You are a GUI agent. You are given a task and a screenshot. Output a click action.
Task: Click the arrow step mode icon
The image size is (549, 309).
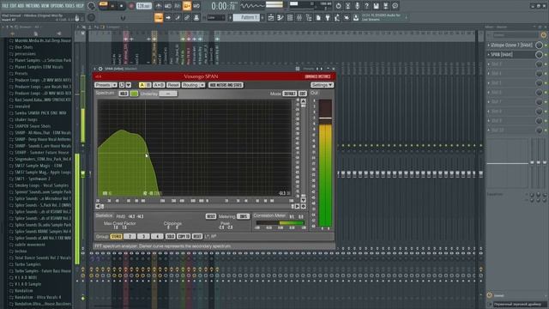(168, 17)
